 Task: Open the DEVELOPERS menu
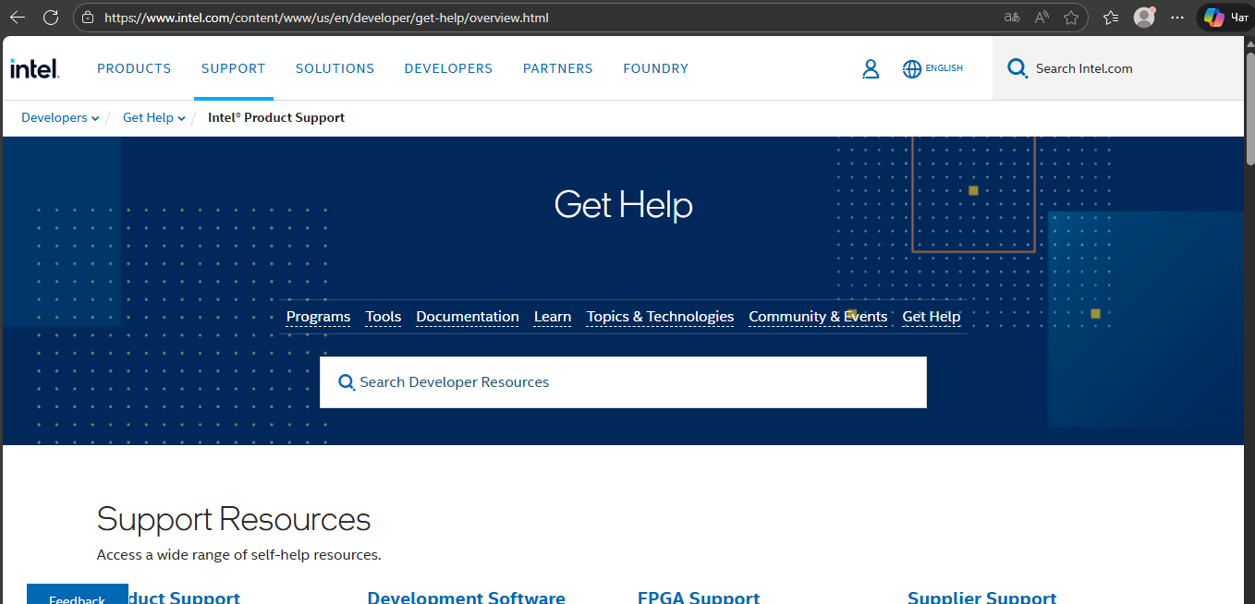[448, 68]
